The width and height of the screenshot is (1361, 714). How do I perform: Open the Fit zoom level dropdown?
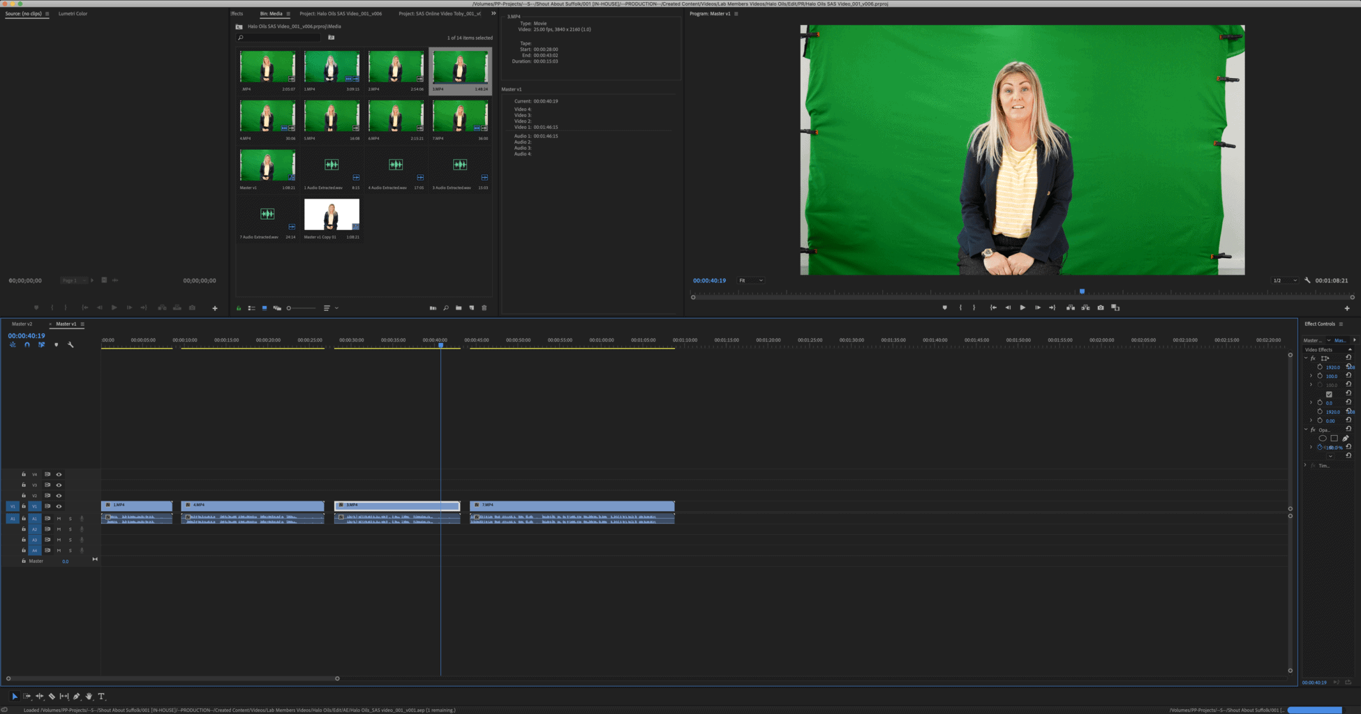pyautogui.click(x=751, y=280)
